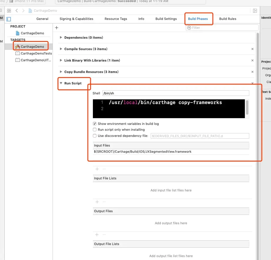Click the script editor vertical scrollbar
The height and width of the screenshot is (260, 271).
tap(247, 107)
